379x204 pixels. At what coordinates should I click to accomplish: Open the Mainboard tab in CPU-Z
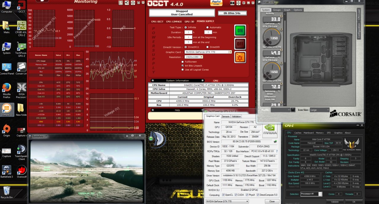308,133
